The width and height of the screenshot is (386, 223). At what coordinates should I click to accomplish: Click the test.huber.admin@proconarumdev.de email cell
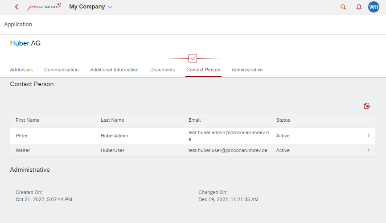tap(229, 136)
